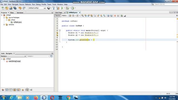The image size is (178, 100).
Task: Collapse the Source Packages node
Action: [4, 17]
